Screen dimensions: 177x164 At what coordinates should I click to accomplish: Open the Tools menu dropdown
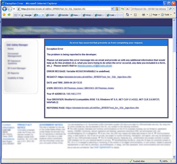[166, 15]
